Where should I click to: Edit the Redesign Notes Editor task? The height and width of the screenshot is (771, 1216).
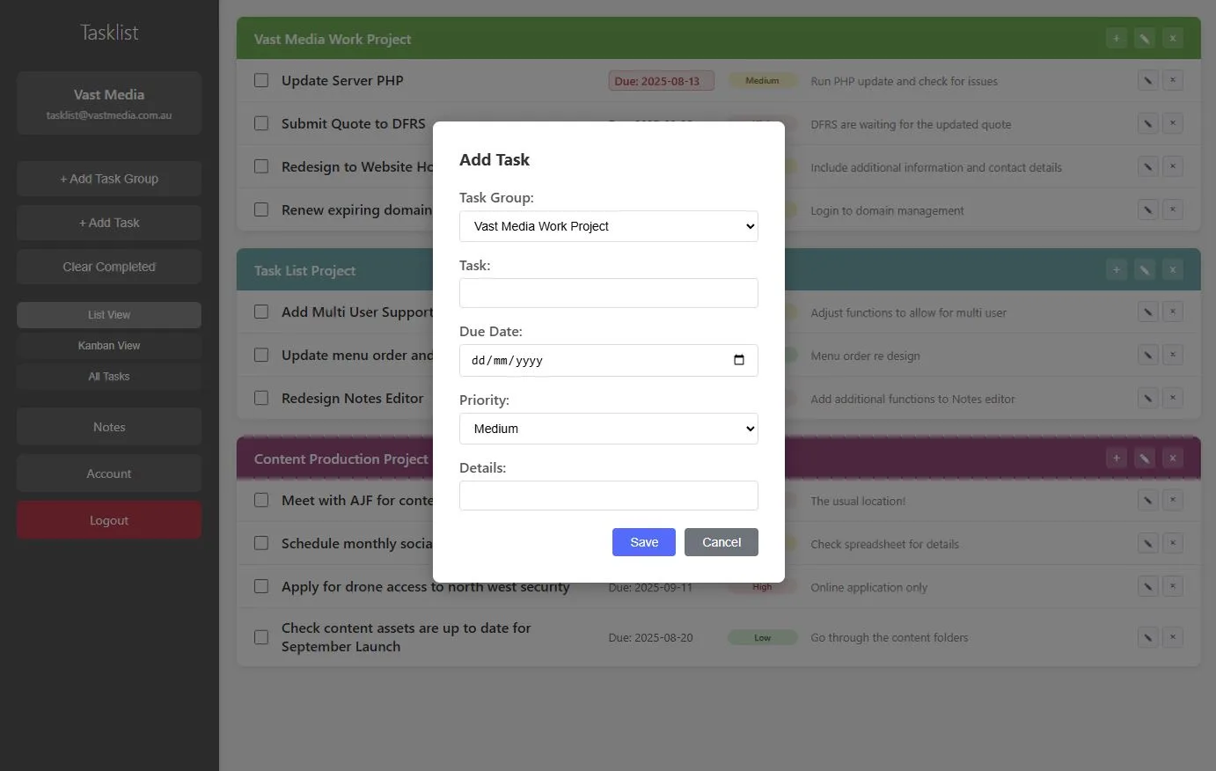tap(1147, 399)
